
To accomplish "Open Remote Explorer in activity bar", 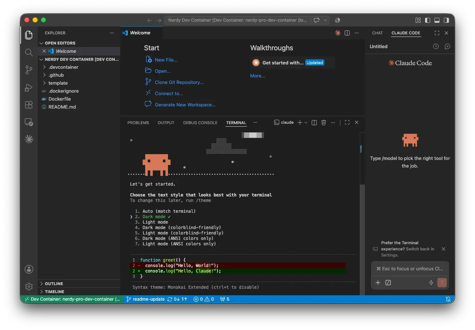I will coord(29,122).
